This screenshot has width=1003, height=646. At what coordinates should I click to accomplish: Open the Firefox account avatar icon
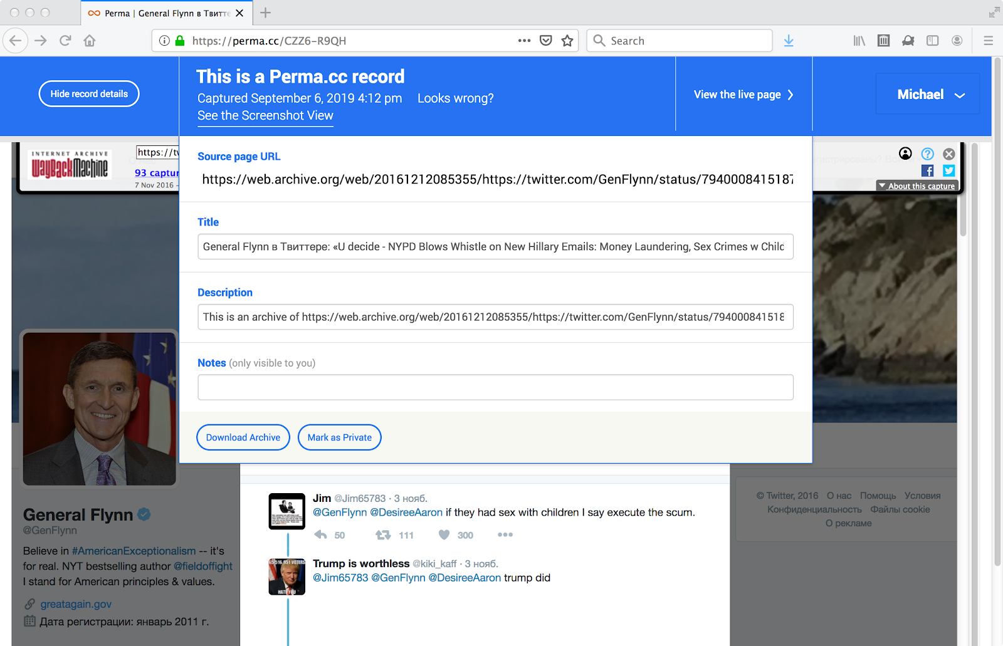(957, 41)
